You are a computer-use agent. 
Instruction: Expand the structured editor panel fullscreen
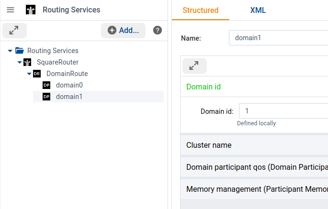point(194,66)
